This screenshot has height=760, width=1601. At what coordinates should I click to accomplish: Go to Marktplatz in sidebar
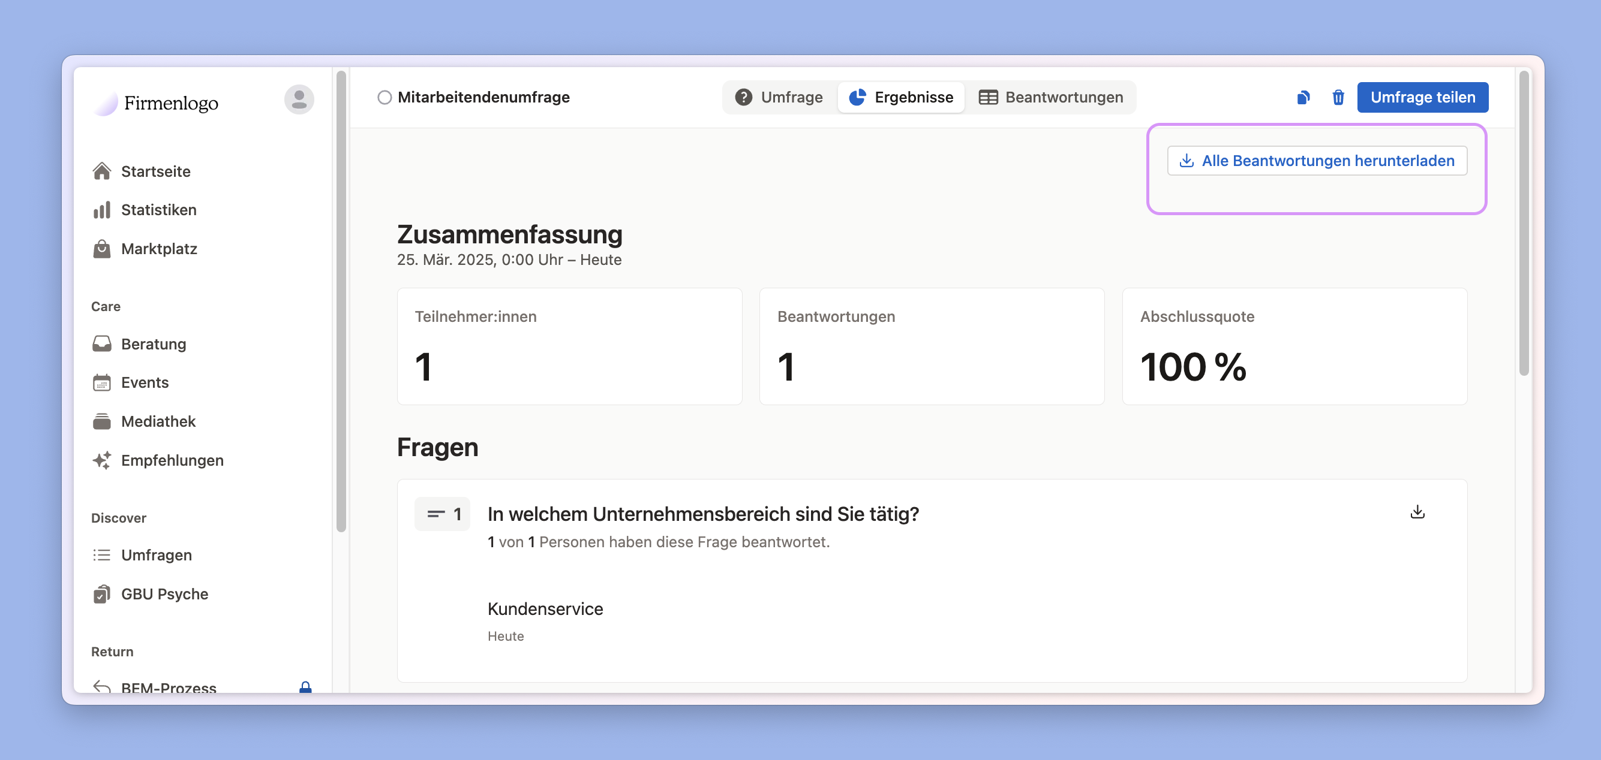[158, 249]
